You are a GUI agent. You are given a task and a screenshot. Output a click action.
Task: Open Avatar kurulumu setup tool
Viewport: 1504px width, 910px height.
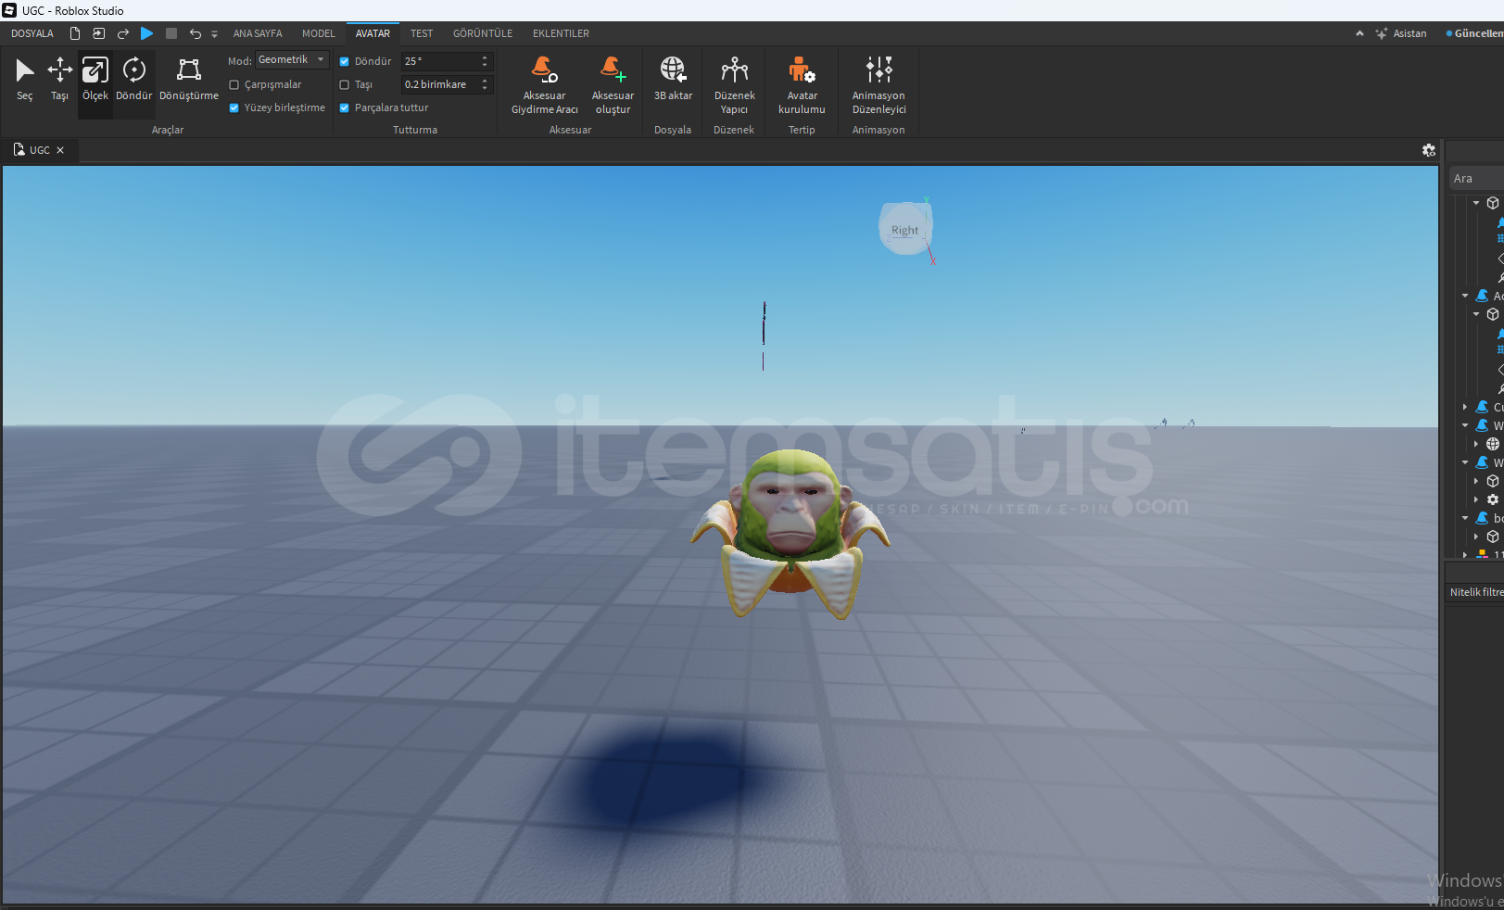(x=802, y=84)
